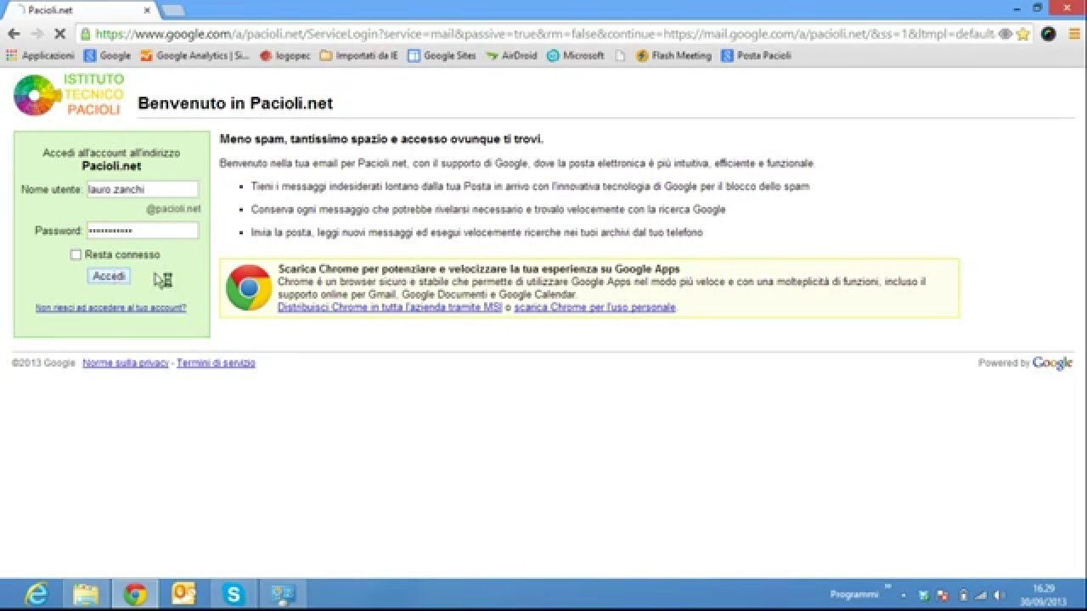Click the battery tray icon
The height and width of the screenshot is (611, 1087).
point(963,595)
